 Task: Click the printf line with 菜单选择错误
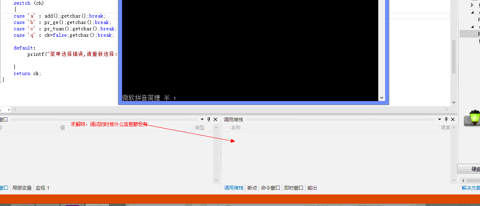[72, 54]
